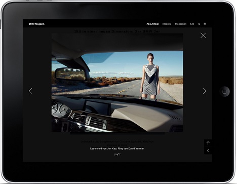This screenshot has height=184, width=237.
Task: Show the previous gallery image
Action: pyautogui.click(x=30, y=91)
